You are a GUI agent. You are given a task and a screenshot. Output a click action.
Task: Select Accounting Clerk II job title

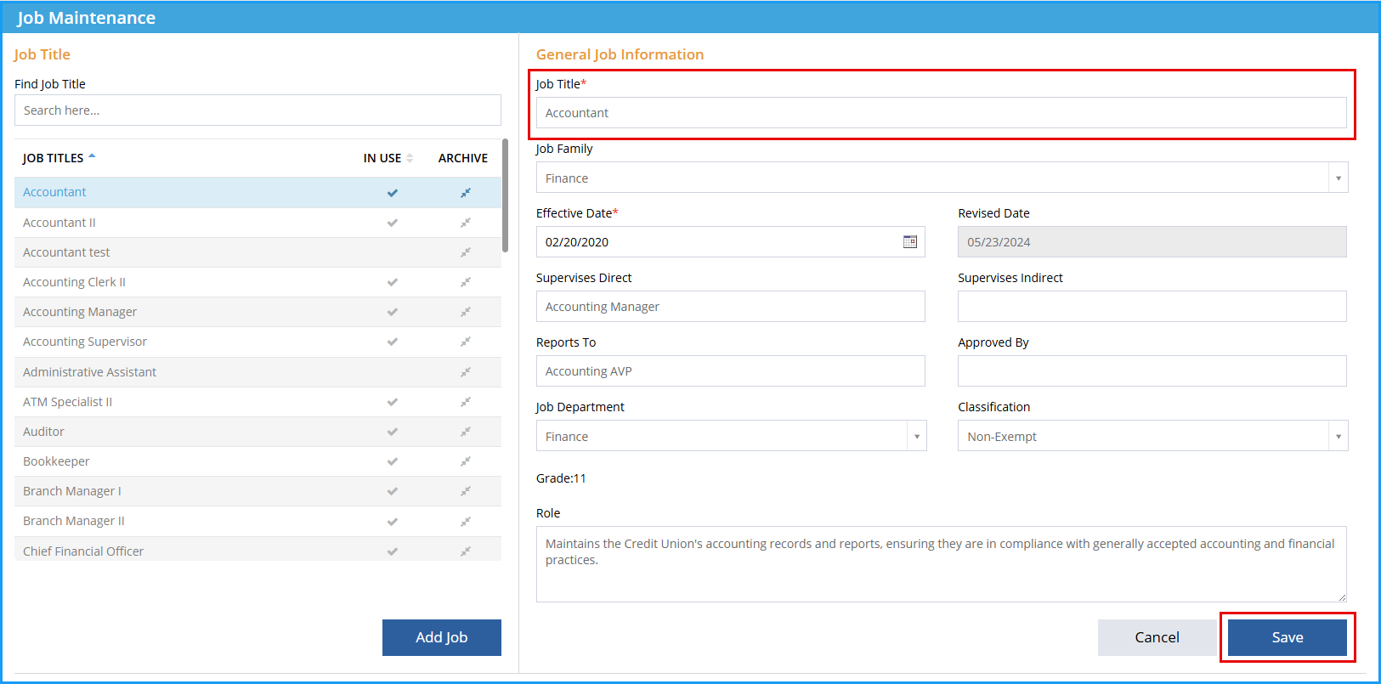258,282
